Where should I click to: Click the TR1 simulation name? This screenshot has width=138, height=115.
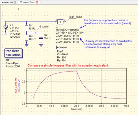8,60
